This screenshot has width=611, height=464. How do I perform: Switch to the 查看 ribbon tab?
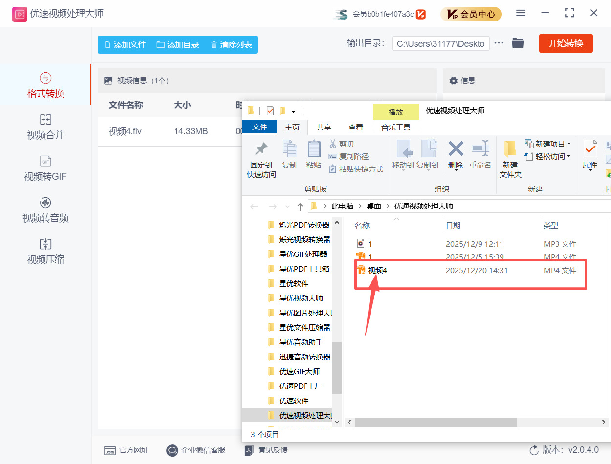pos(356,127)
